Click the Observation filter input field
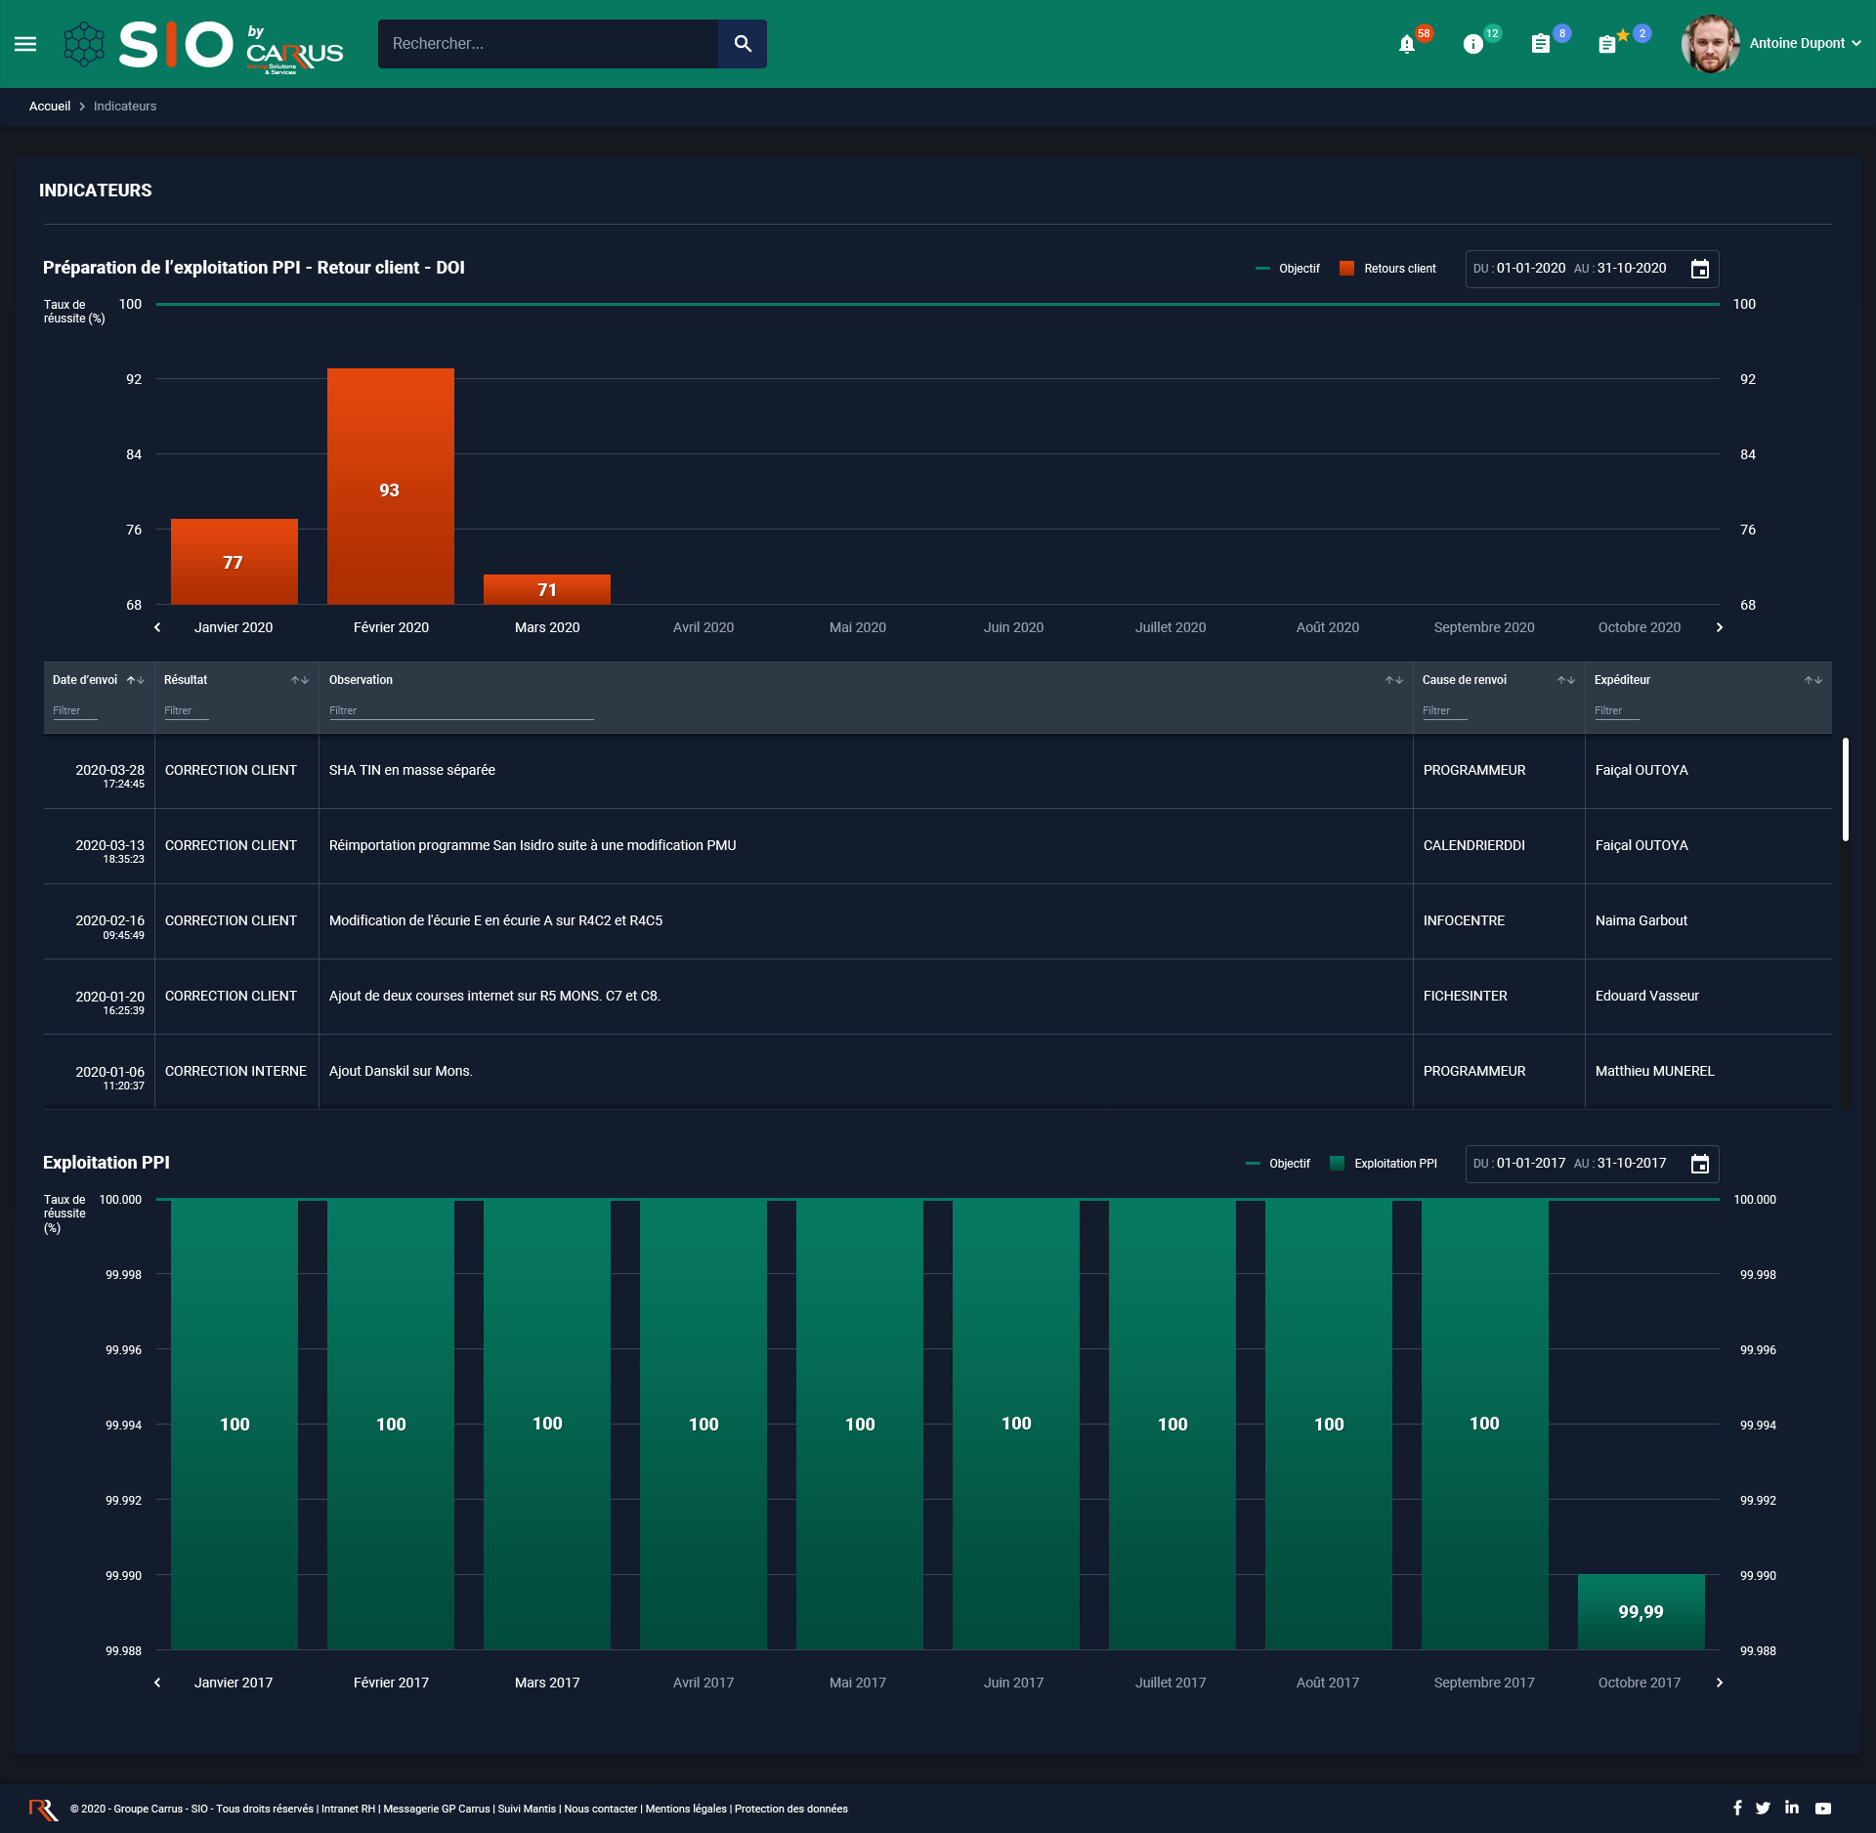Image resolution: width=1876 pixels, height=1833 pixels. (x=460, y=711)
